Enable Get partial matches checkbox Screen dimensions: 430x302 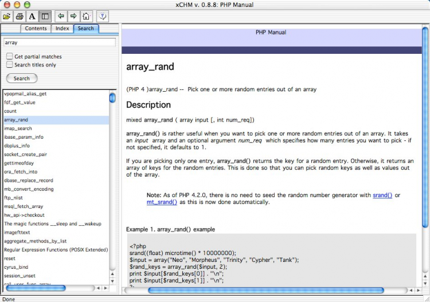pos(10,56)
